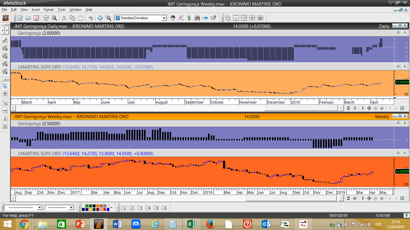Open Google Chrome from the taskbar
This screenshot has width=410, height=230.
click(x=24, y=224)
